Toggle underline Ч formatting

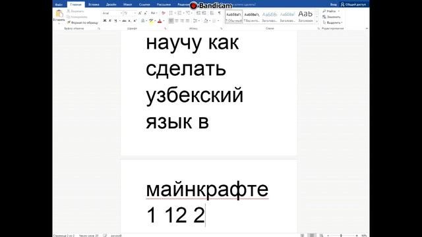(115, 20)
